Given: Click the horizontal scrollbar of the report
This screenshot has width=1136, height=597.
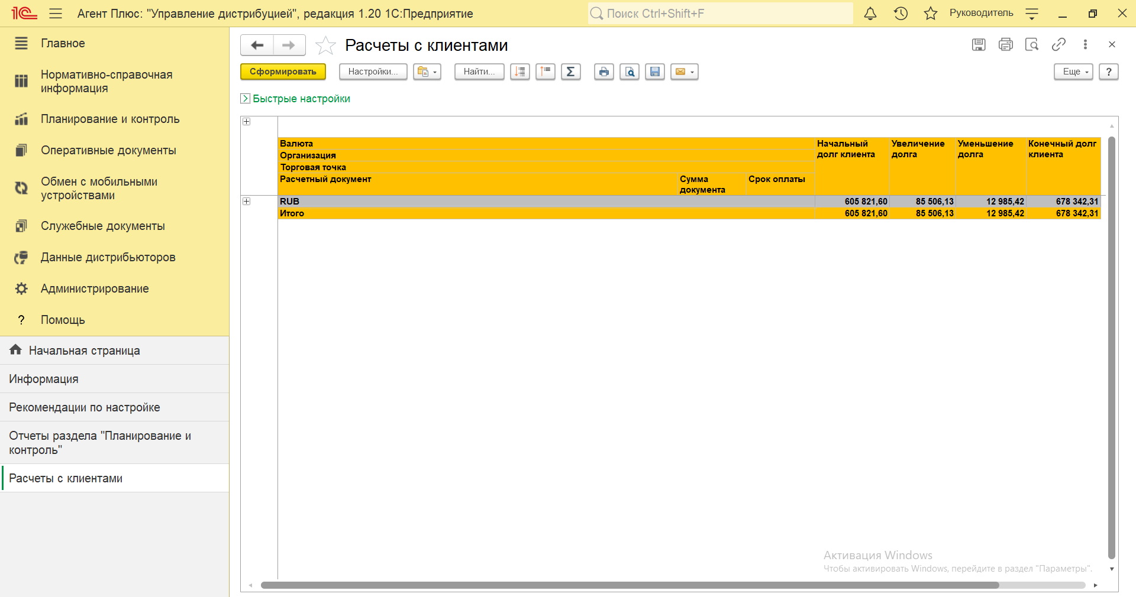Looking at the screenshot, I should point(630,585).
